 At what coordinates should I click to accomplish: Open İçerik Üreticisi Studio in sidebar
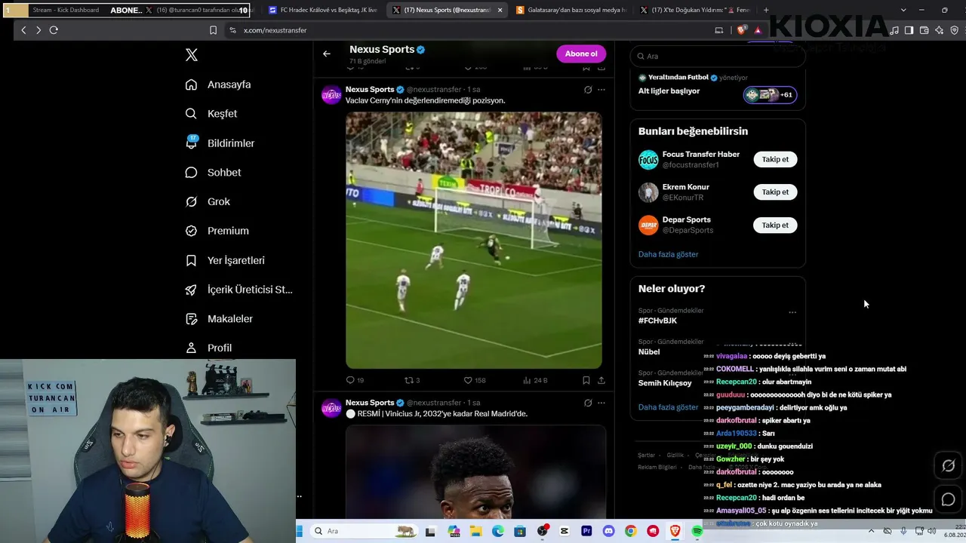tap(238, 290)
